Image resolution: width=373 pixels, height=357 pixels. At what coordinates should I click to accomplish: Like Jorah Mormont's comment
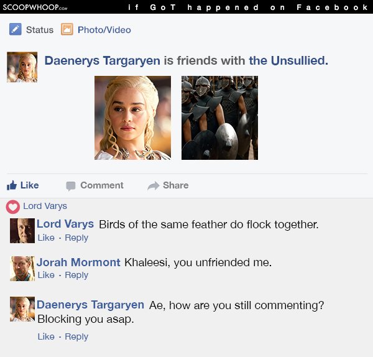tap(46, 275)
